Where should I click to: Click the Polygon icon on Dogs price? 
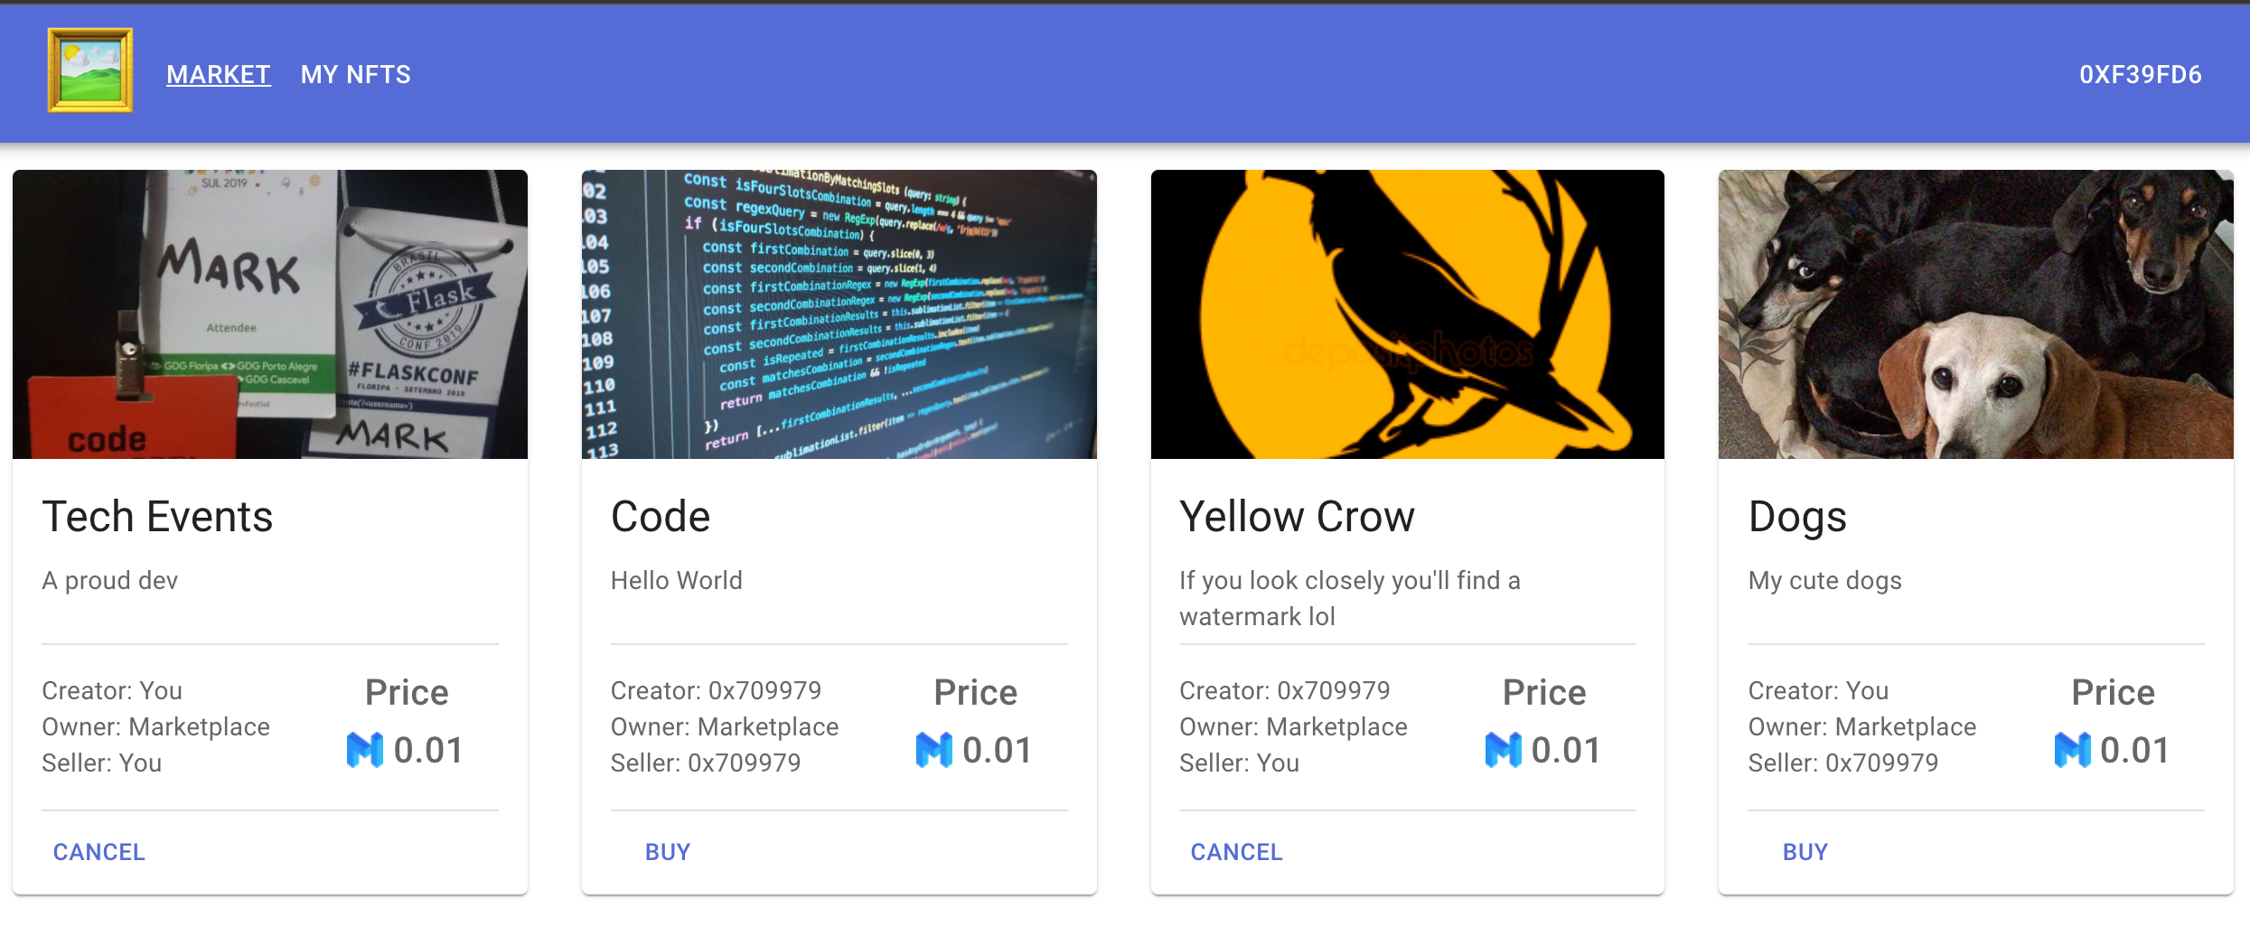[2071, 750]
